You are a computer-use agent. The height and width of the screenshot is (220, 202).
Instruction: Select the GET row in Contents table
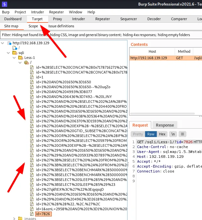(x=166, y=58)
